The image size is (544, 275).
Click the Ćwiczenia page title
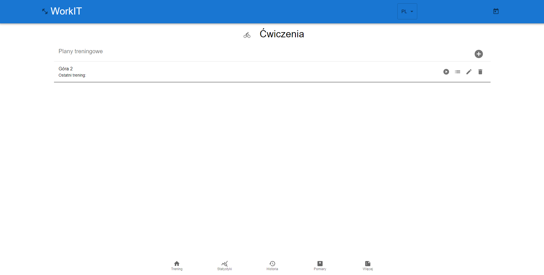(282, 34)
